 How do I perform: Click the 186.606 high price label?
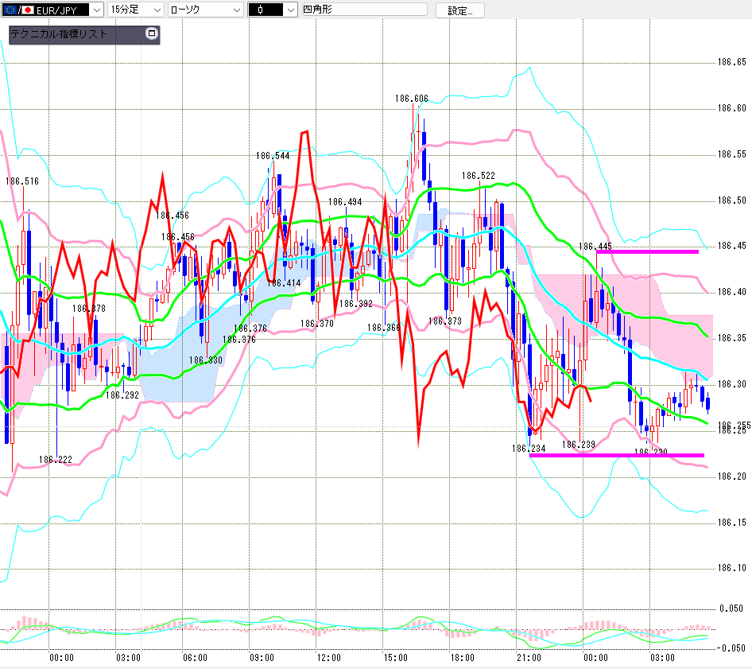[x=412, y=99]
